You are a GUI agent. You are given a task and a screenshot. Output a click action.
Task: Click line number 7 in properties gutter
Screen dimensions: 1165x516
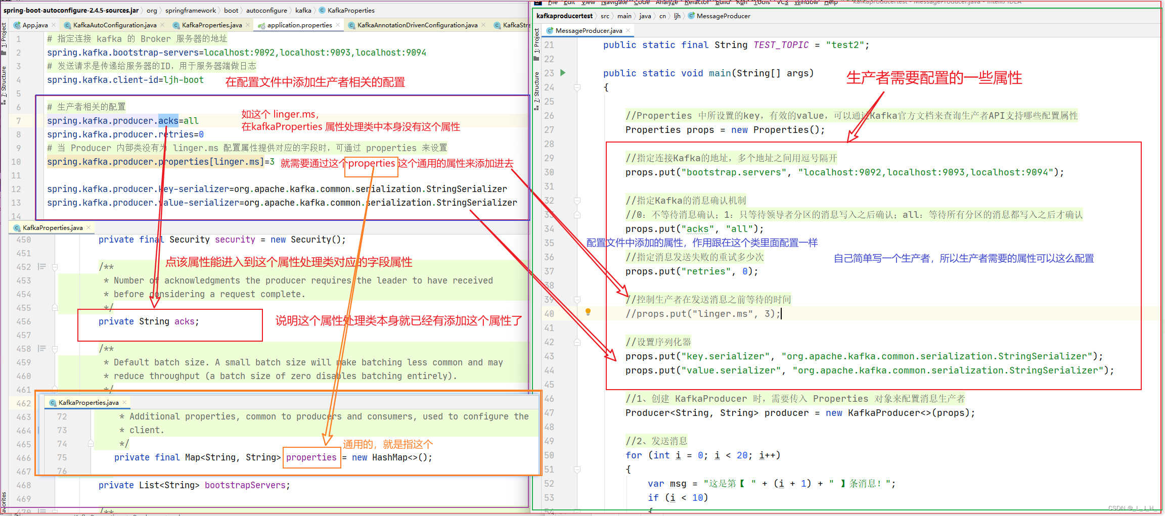18,120
